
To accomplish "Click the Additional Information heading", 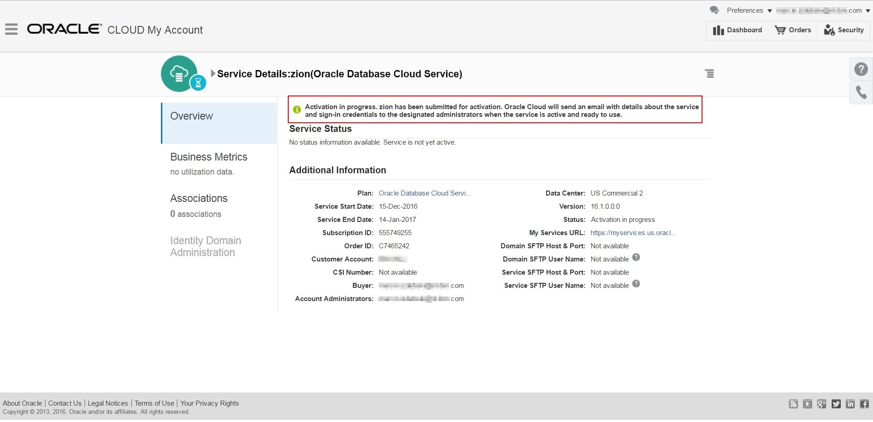I will [337, 170].
